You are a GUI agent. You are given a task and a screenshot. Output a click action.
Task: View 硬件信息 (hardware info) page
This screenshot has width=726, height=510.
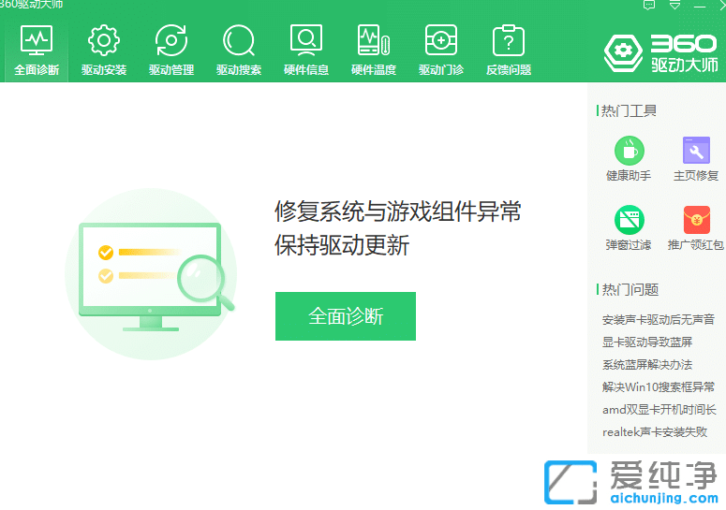[x=305, y=51]
